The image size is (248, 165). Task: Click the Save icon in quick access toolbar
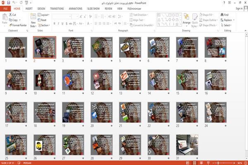tap(9, 3)
